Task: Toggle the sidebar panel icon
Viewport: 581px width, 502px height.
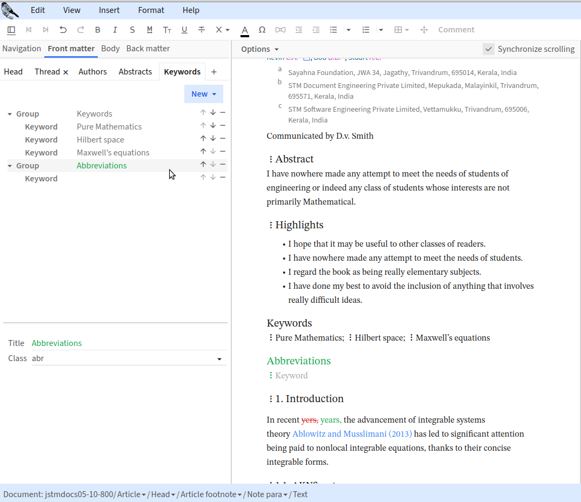Action: click(x=11, y=30)
